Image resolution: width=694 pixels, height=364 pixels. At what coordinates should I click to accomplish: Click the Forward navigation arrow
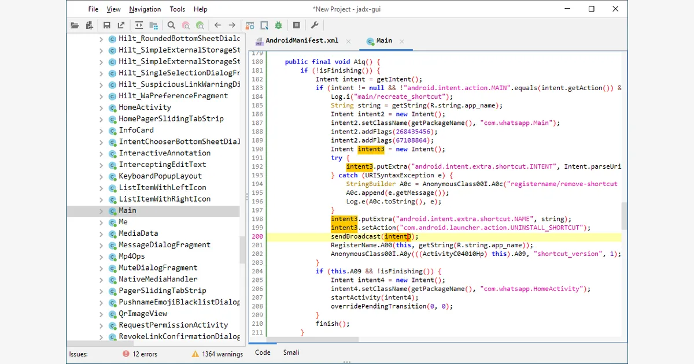(x=232, y=25)
